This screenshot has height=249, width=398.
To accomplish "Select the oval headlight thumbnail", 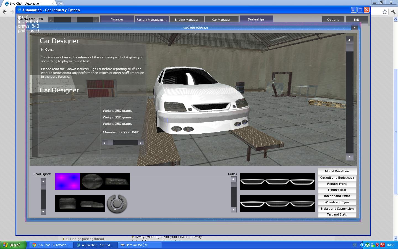I will pyautogui.click(x=93, y=181).
